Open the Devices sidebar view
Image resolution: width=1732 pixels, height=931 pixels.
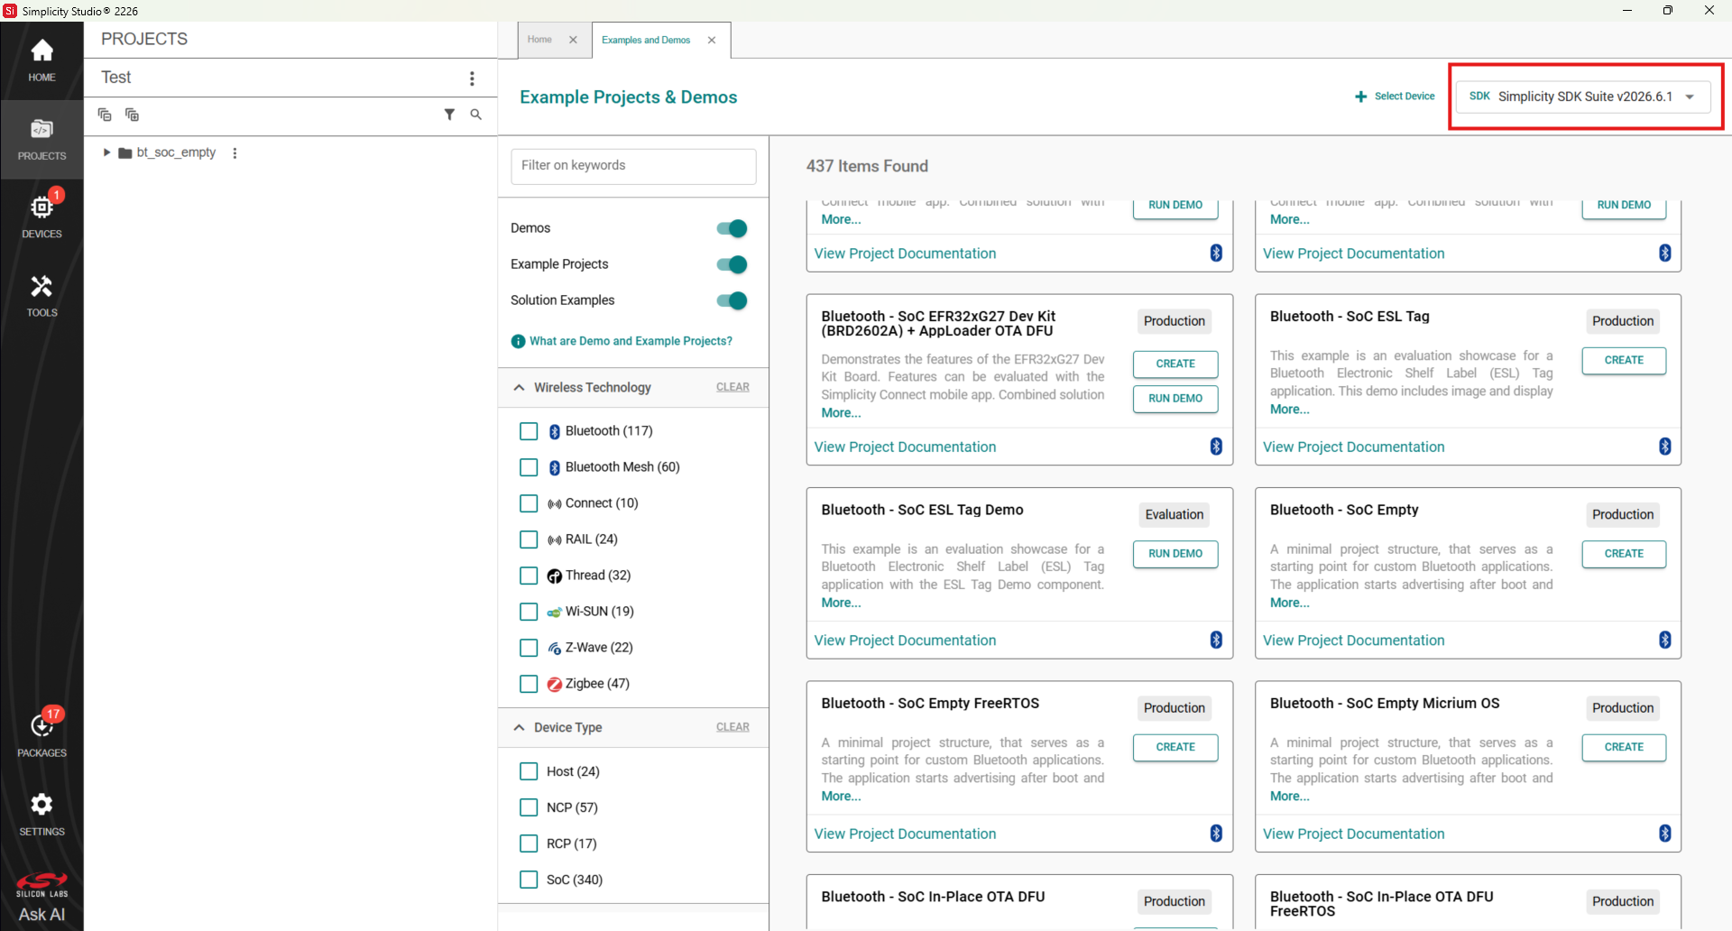point(41,217)
